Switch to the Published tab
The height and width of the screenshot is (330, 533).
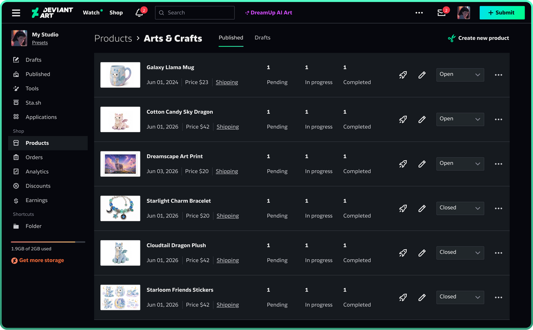tap(231, 37)
